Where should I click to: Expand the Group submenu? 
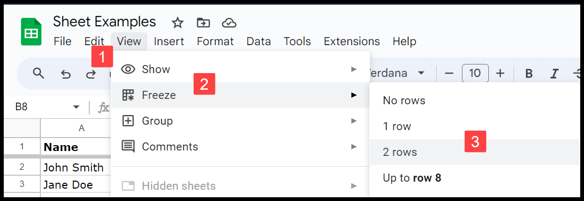point(240,121)
